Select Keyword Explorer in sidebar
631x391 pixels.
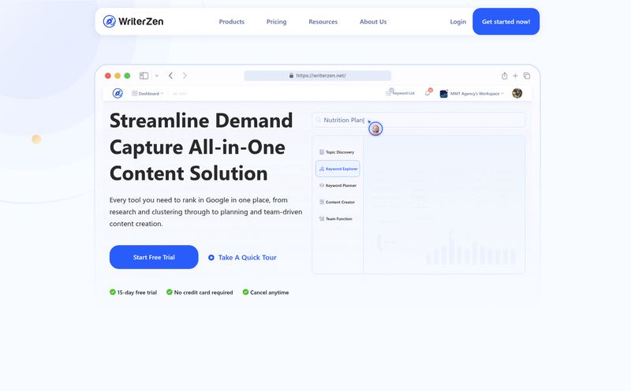338,169
